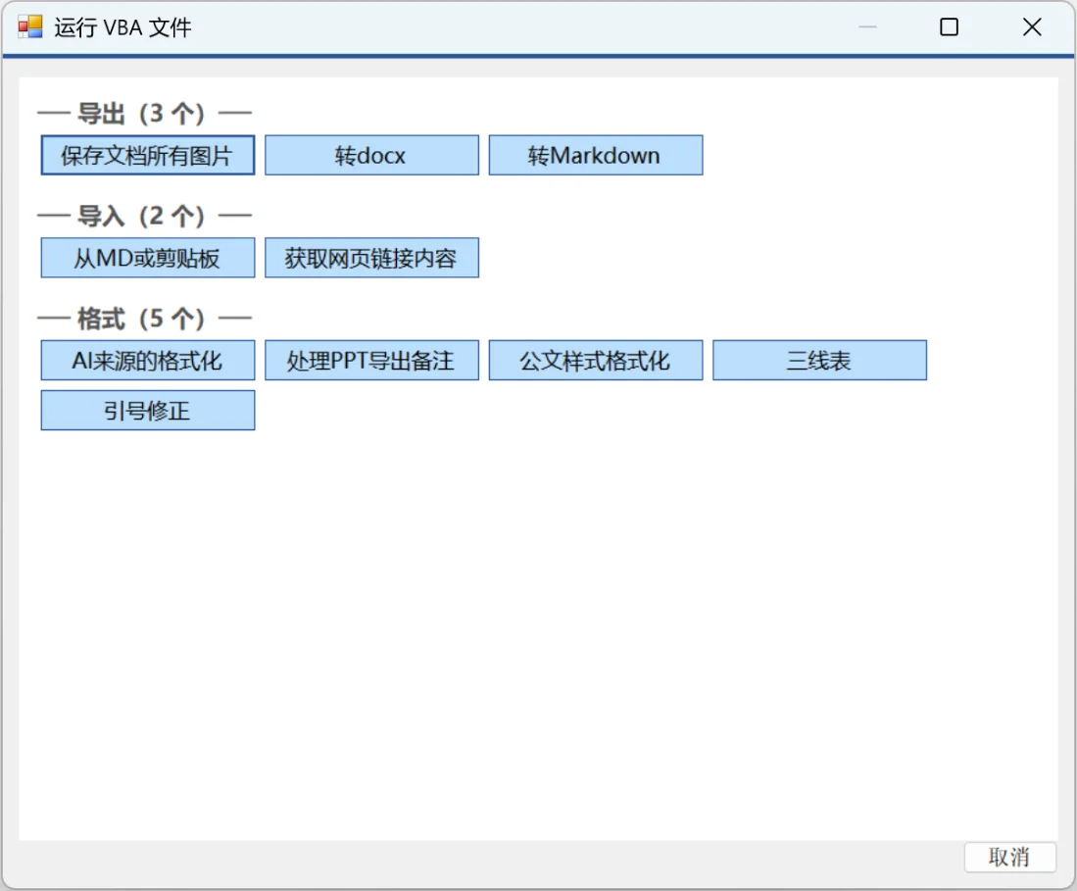This screenshot has height=891, width=1077.
Task: Run the 引号修正 fix
Action: pos(148,410)
